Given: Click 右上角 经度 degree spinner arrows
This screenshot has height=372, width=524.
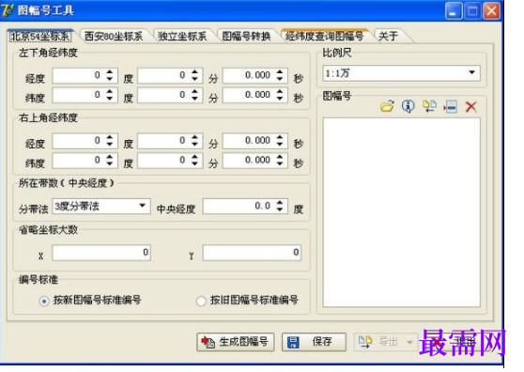Looking at the screenshot, I should [110, 140].
